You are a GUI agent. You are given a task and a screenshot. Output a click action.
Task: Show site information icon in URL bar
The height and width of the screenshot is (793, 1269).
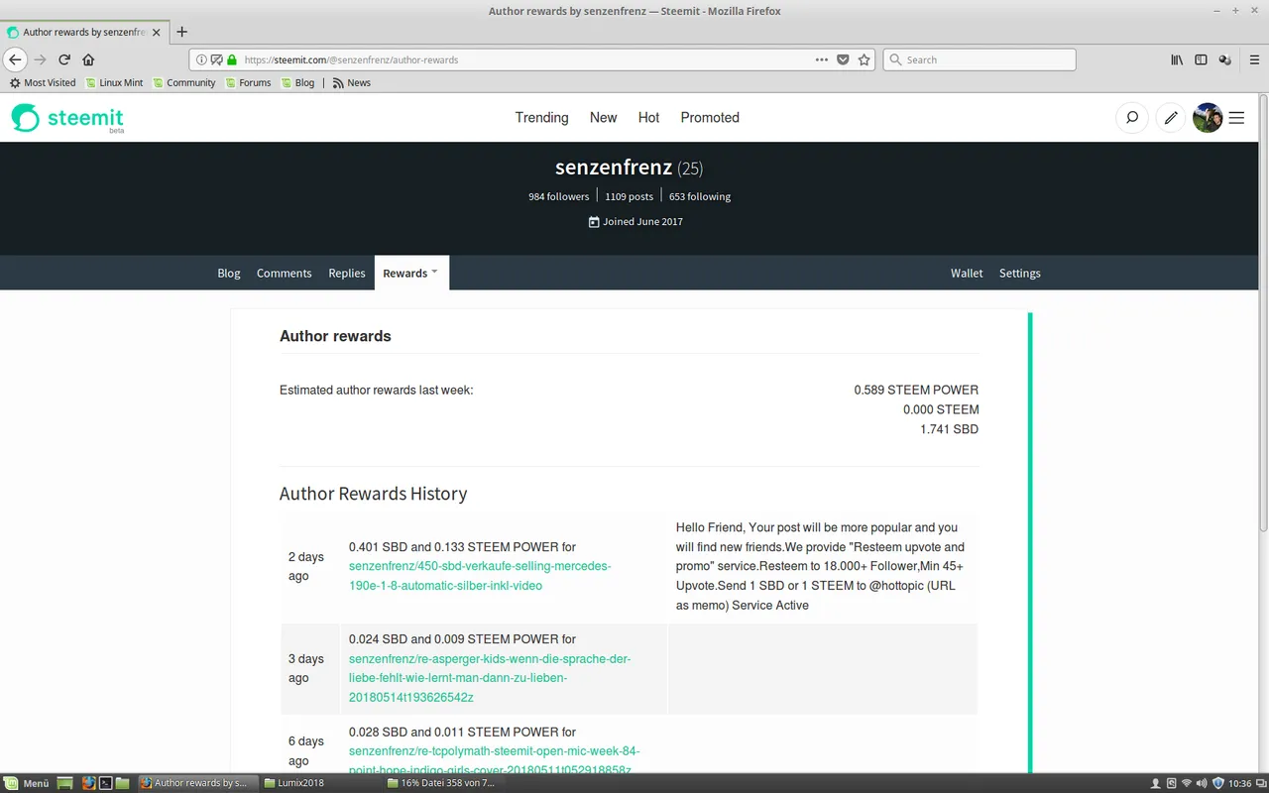(x=201, y=59)
